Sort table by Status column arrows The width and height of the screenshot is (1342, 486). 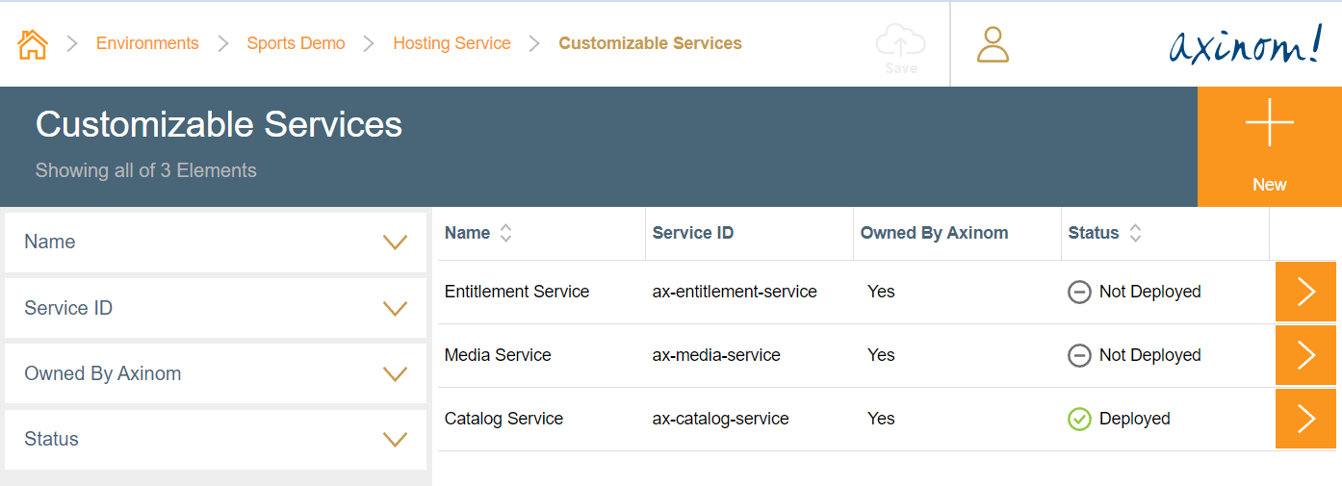1136,233
